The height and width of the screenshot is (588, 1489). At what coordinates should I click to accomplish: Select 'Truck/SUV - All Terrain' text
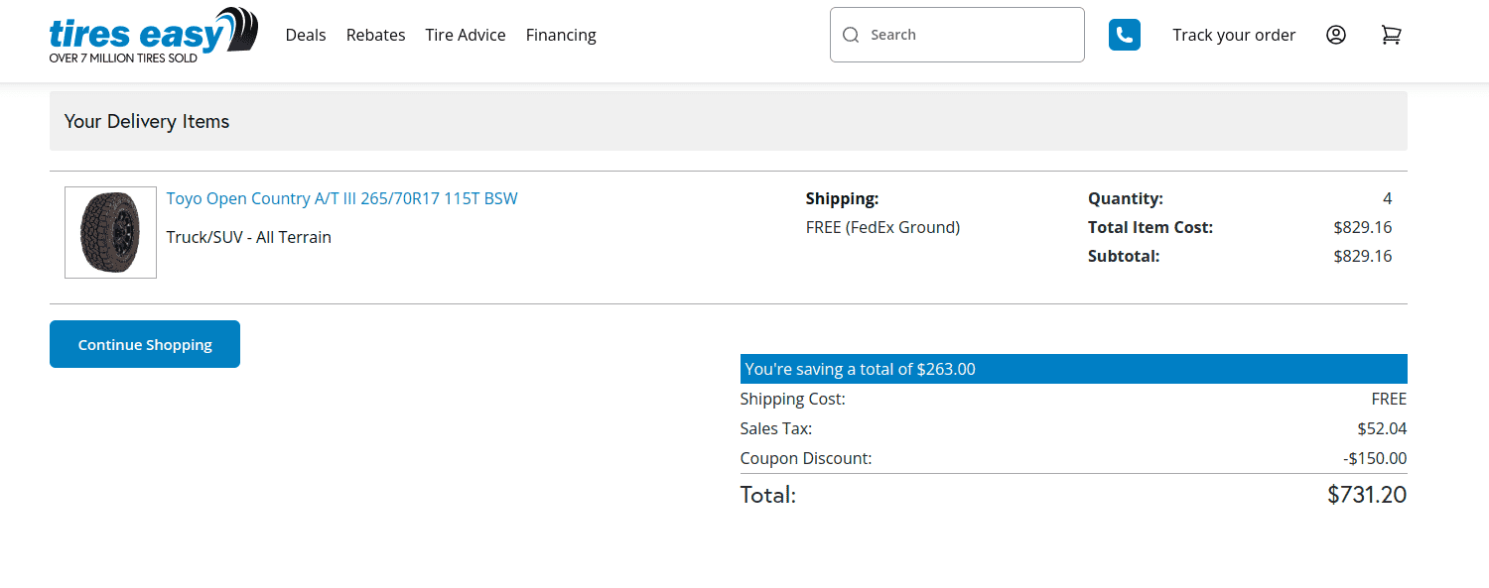[x=249, y=237]
